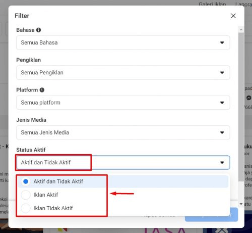The height and width of the screenshot is (233, 252).
Task: Click the Status Aktif selected value field
Action: (123, 163)
